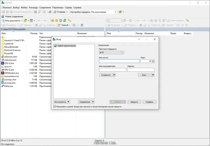
Task: Click the colored sessions icon beside transfer settings
Action: coord(120,12)
